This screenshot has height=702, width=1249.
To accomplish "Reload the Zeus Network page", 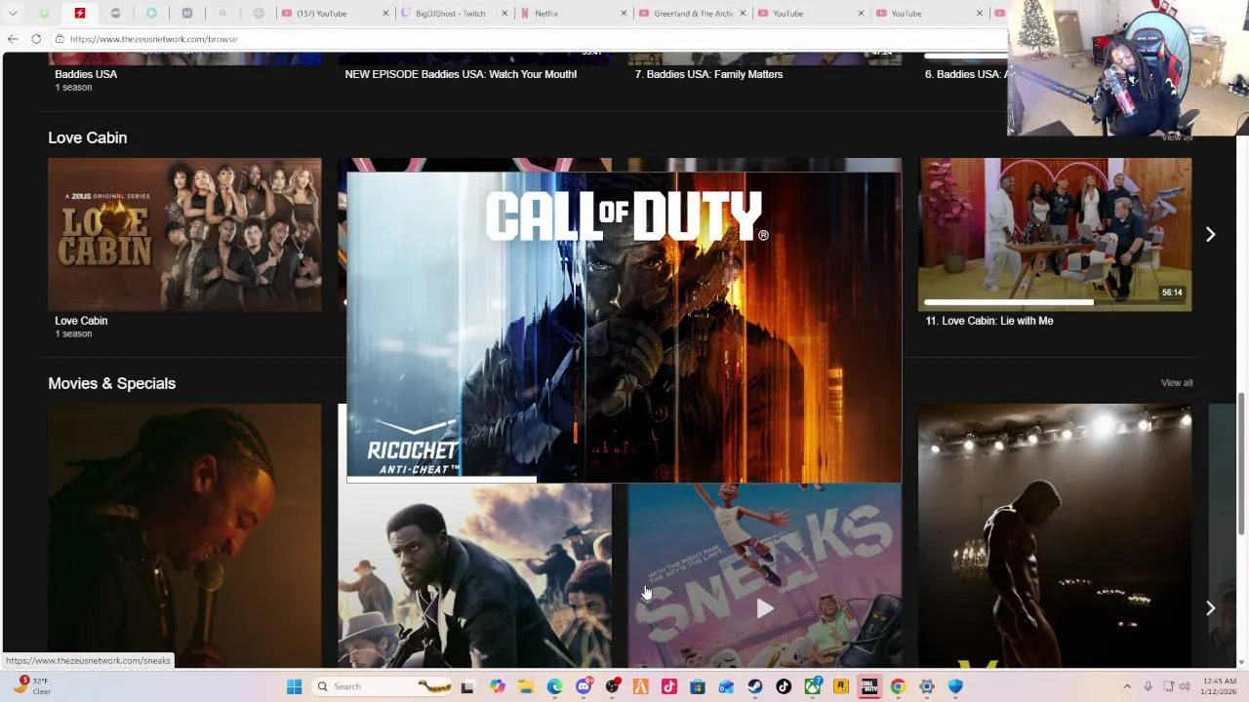I will (36, 39).
